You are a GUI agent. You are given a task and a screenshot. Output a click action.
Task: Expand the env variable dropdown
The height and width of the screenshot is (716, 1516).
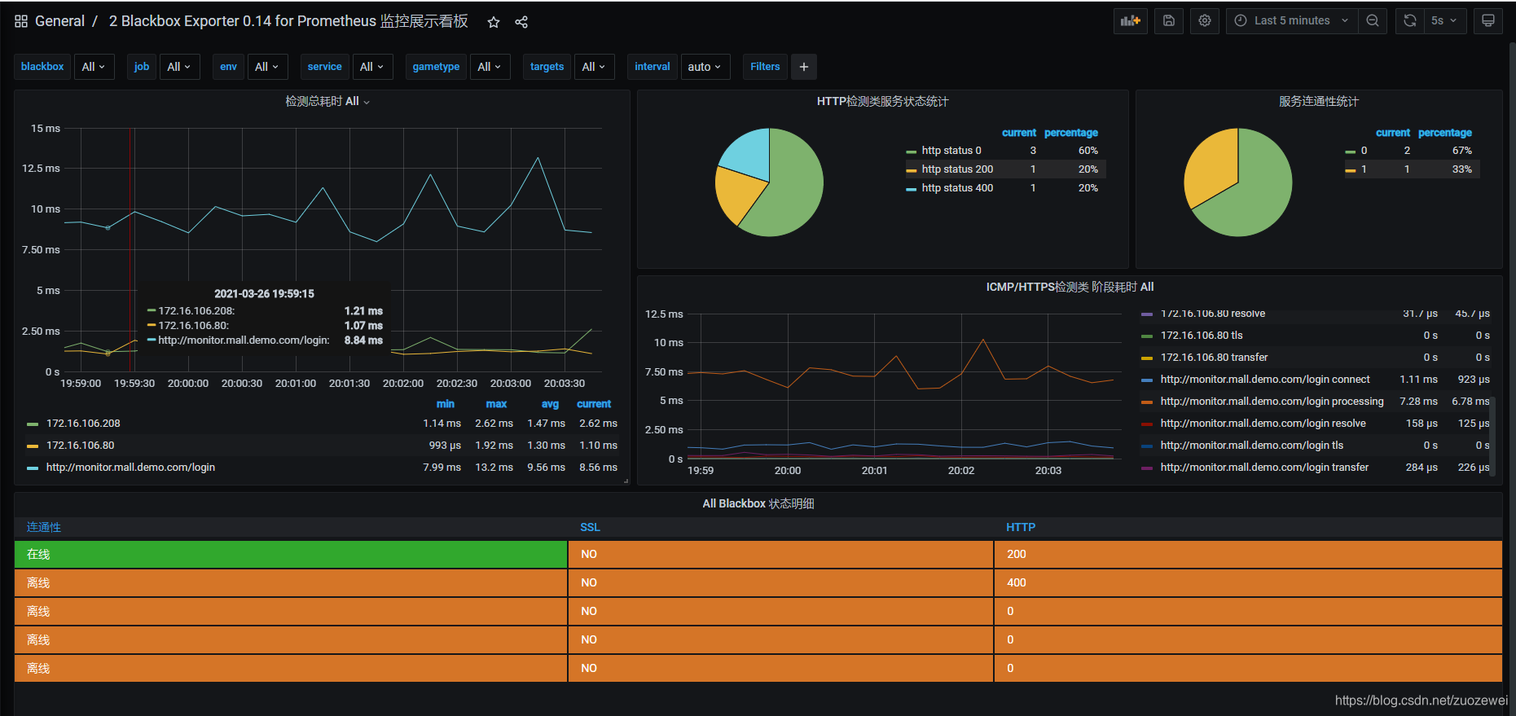click(x=267, y=67)
